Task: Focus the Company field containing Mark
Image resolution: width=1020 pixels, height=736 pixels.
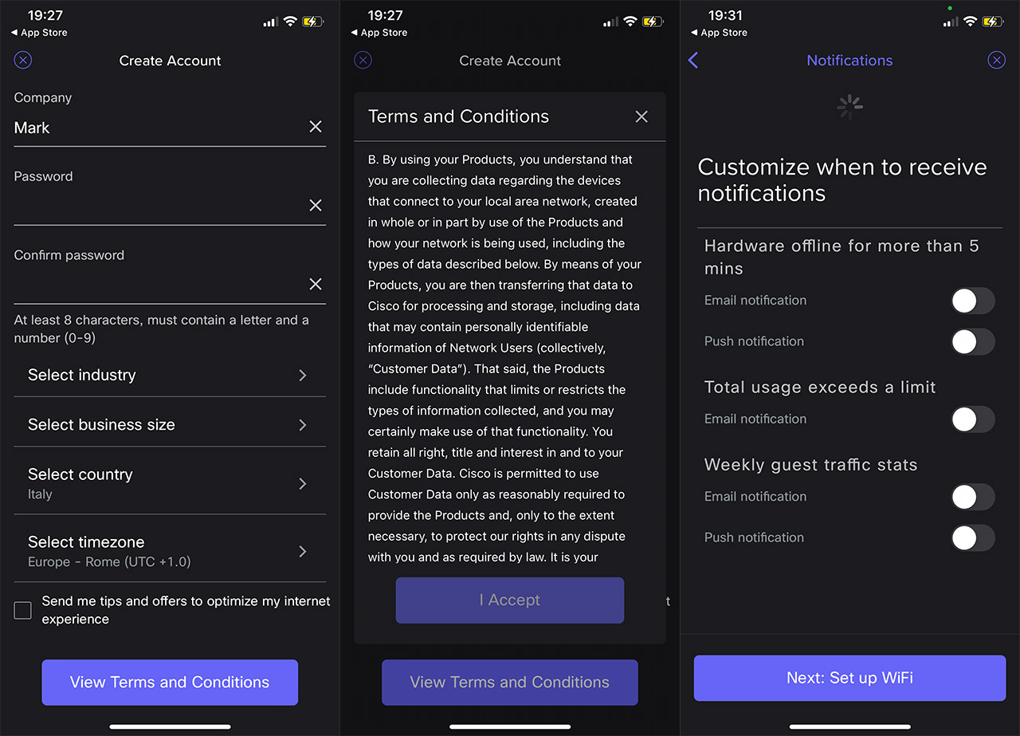Action: (x=159, y=128)
